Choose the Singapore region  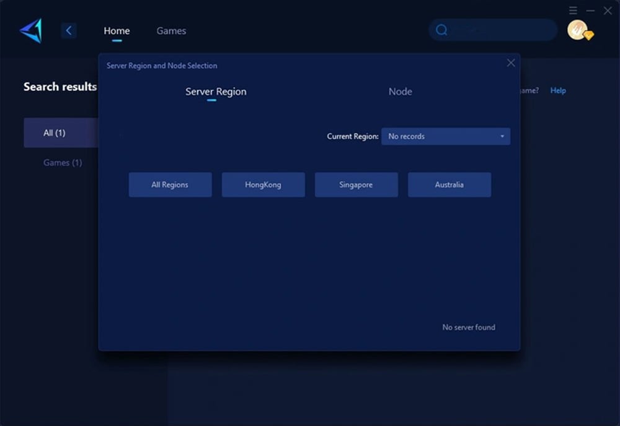click(x=356, y=185)
